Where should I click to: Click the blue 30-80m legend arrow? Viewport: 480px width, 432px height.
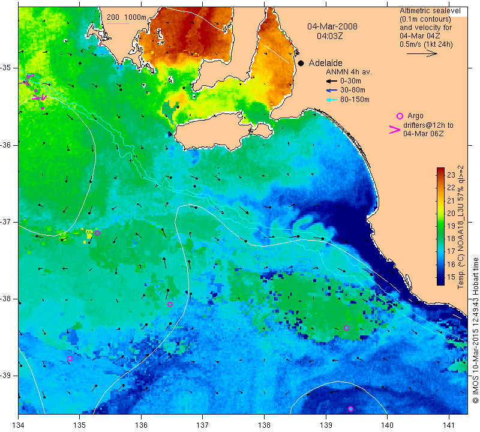[x=331, y=90]
